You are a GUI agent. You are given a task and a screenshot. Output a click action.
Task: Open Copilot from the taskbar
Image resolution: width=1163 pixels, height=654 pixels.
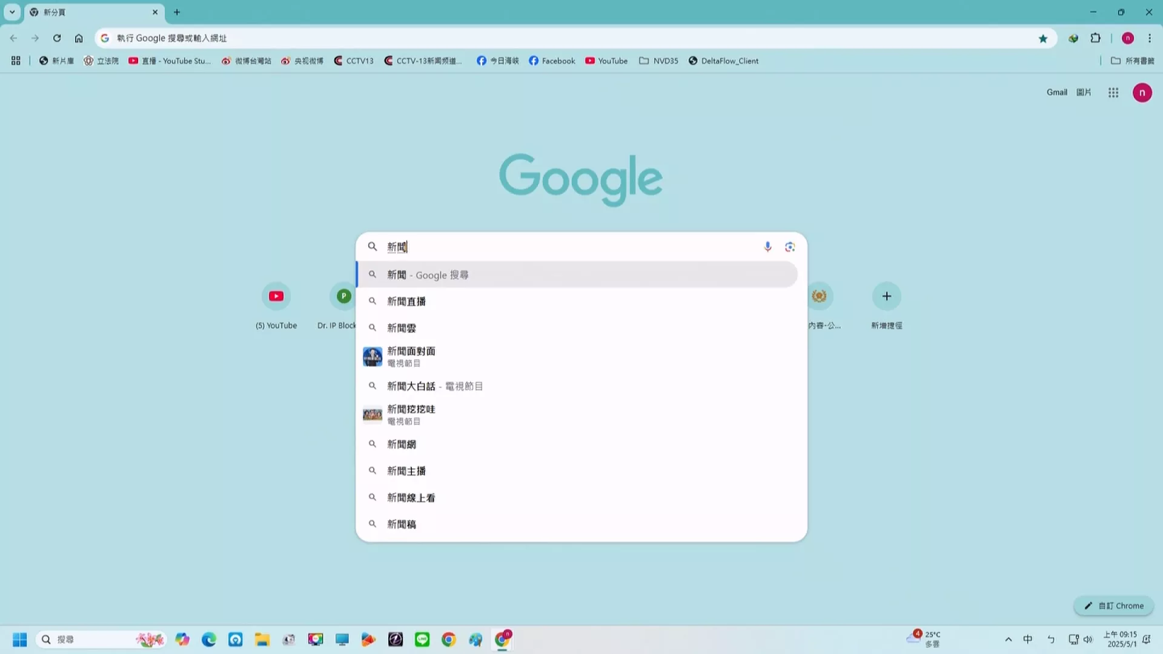(182, 639)
